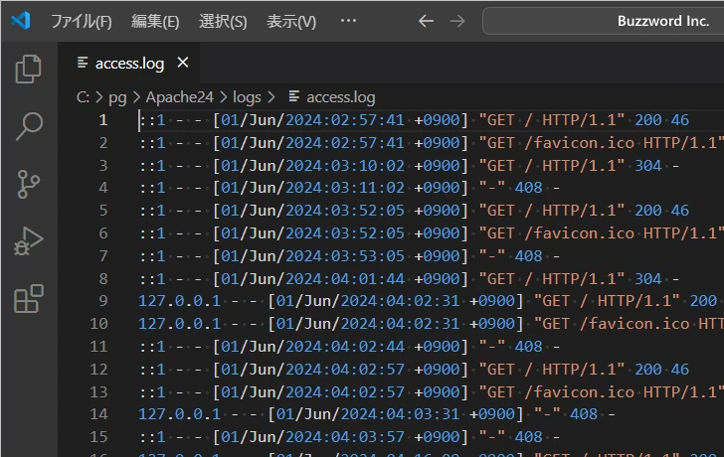The width and height of the screenshot is (724, 457).
Task: Click the VS Code logo icon
Action: pyautogui.click(x=21, y=21)
